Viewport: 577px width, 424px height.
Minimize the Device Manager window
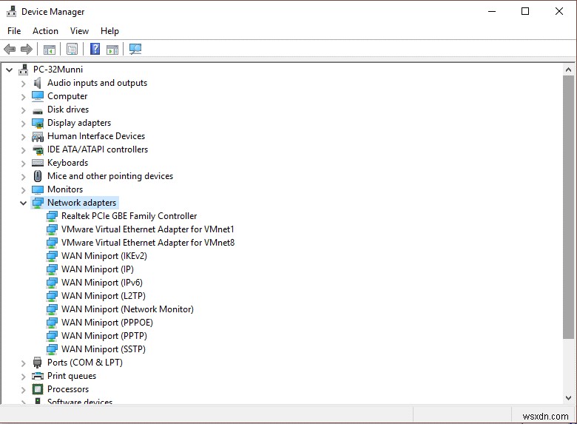click(492, 11)
